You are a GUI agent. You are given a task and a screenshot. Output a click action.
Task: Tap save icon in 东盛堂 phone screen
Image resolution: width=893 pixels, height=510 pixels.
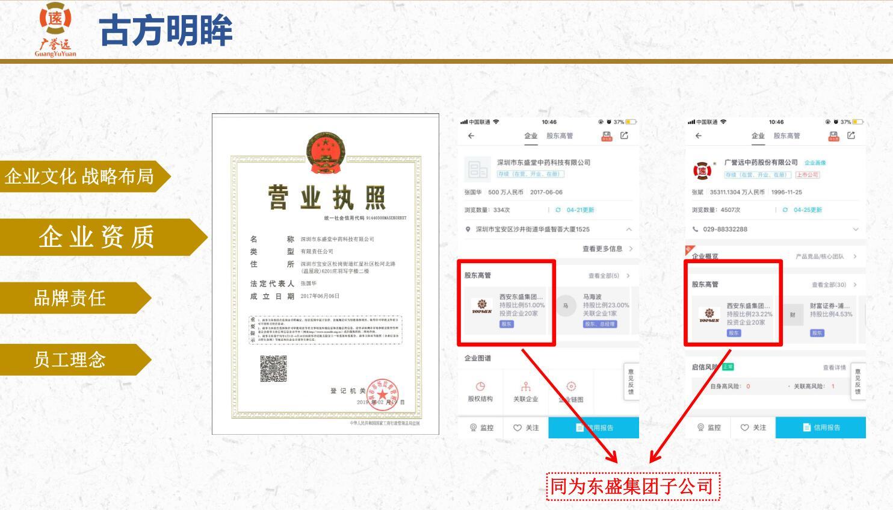click(607, 136)
